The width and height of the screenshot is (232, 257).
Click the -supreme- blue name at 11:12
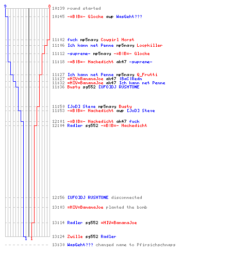pos(79,53)
